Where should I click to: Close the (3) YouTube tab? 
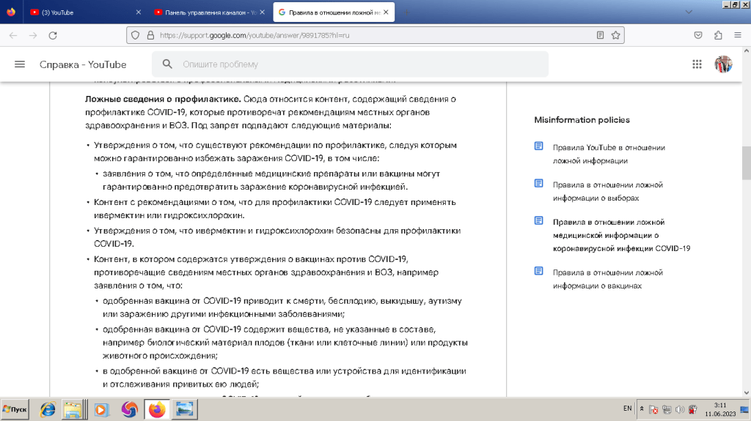coord(139,12)
